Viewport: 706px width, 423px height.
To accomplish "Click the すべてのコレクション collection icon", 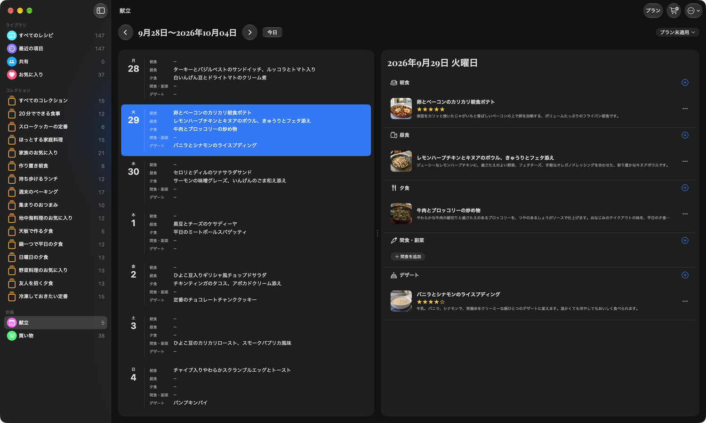I will (x=12, y=101).
